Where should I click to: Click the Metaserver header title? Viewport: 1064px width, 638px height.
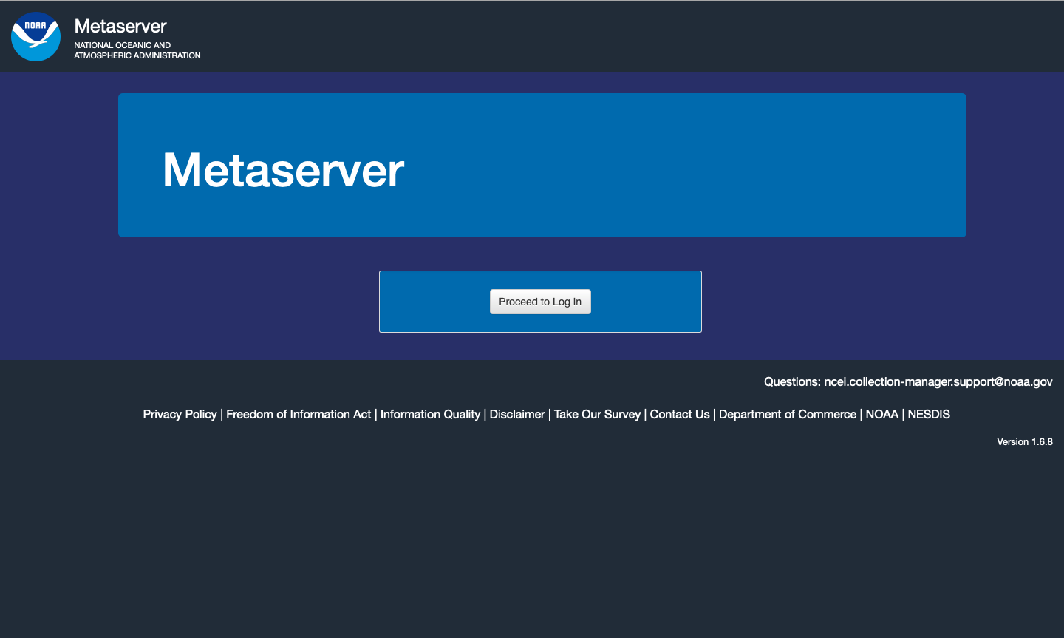coord(120,26)
